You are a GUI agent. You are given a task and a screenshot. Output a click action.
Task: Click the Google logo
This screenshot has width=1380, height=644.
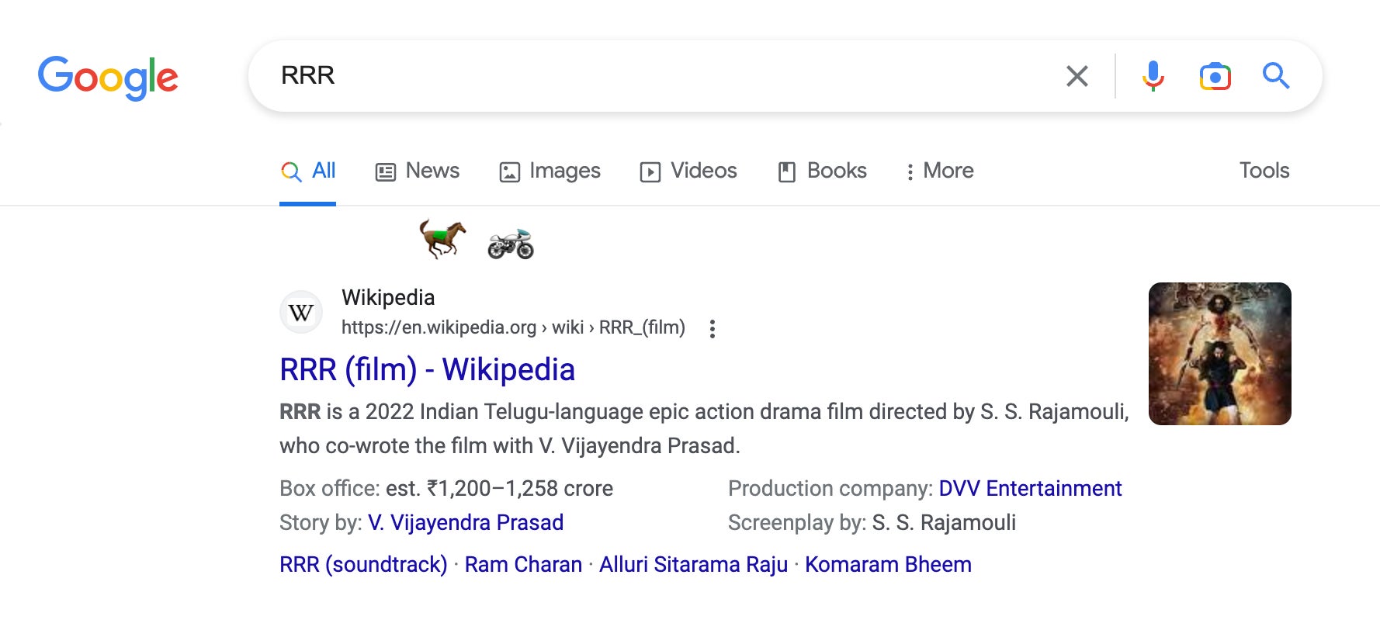(108, 77)
